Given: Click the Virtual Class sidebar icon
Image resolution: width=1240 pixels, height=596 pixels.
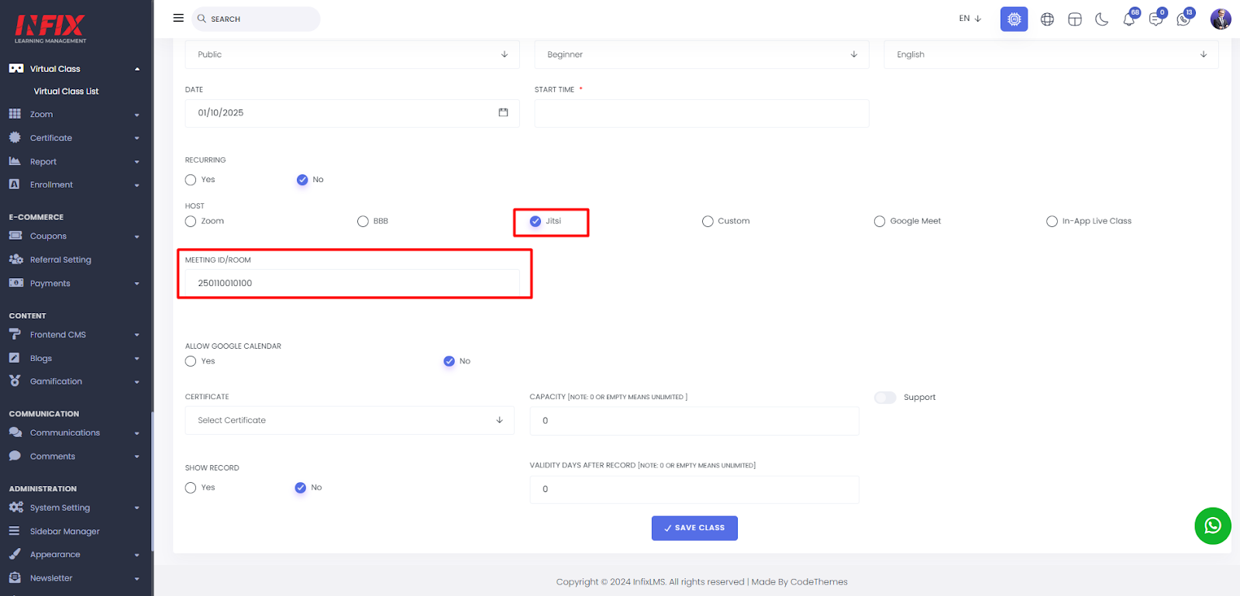Looking at the screenshot, I should (16, 68).
